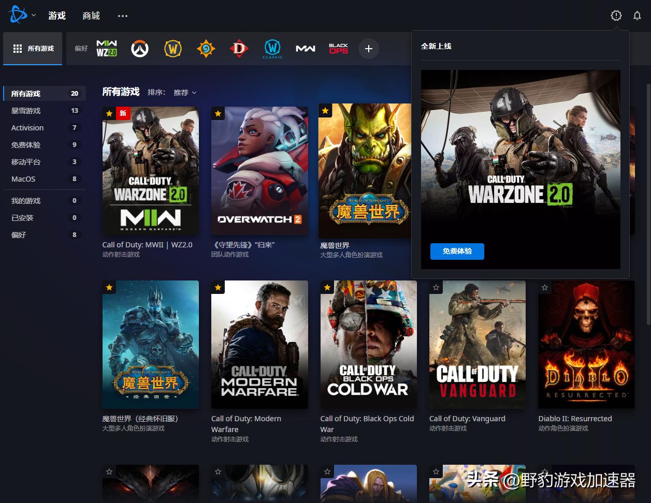The width and height of the screenshot is (651, 503).
Task: Open the Warzone 2.0 MWII game card
Action: coord(151,171)
